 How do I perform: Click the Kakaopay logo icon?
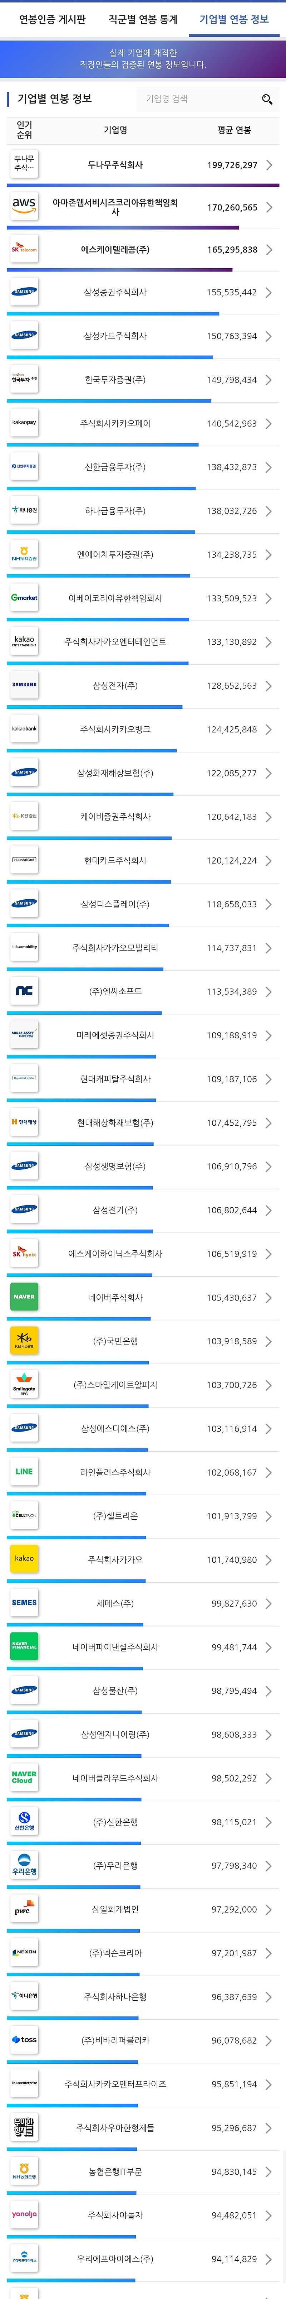tap(24, 423)
